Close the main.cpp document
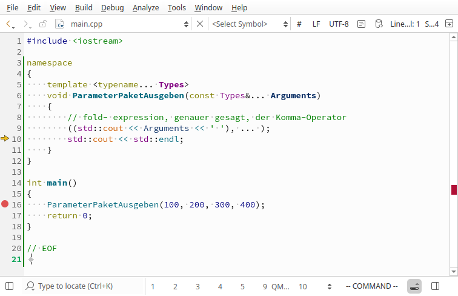Viewport: 458px width, 296px height. point(200,24)
